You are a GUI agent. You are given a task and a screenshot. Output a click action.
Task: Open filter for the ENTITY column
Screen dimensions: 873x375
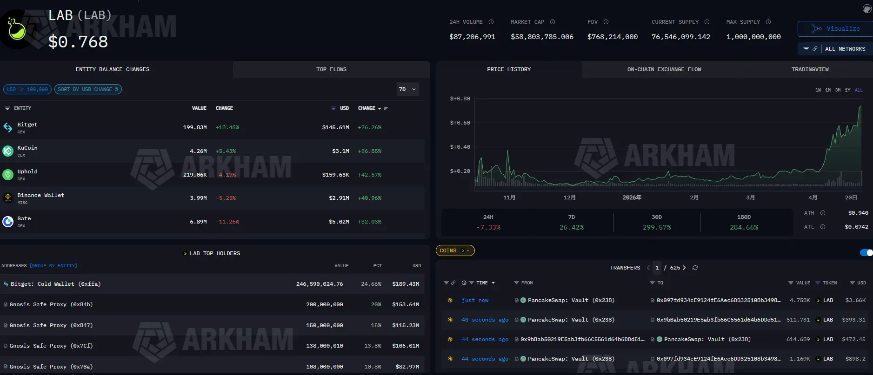coord(7,108)
